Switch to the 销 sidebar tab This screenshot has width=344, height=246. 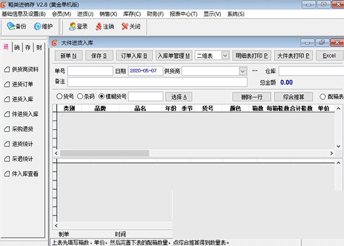pos(17,47)
